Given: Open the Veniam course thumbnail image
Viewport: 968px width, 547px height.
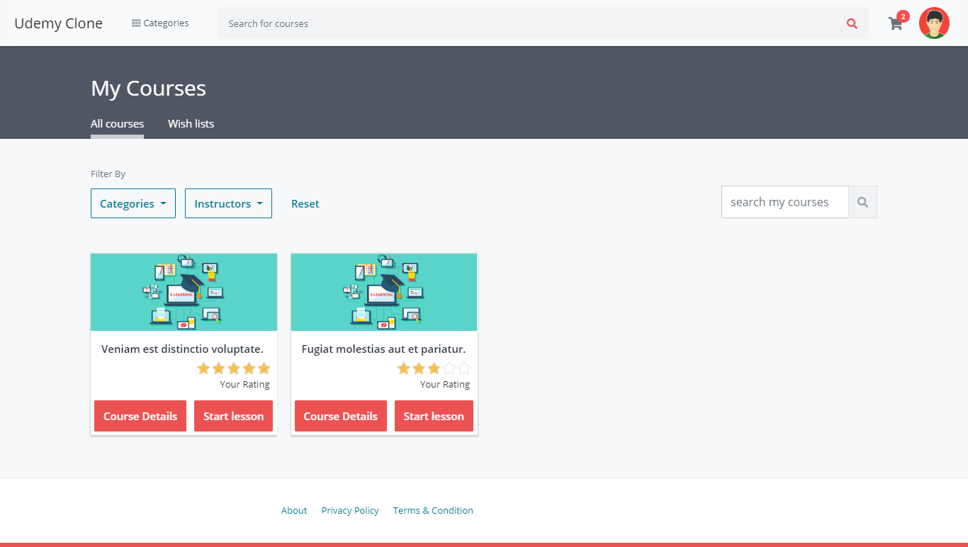Looking at the screenshot, I should [x=184, y=292].
